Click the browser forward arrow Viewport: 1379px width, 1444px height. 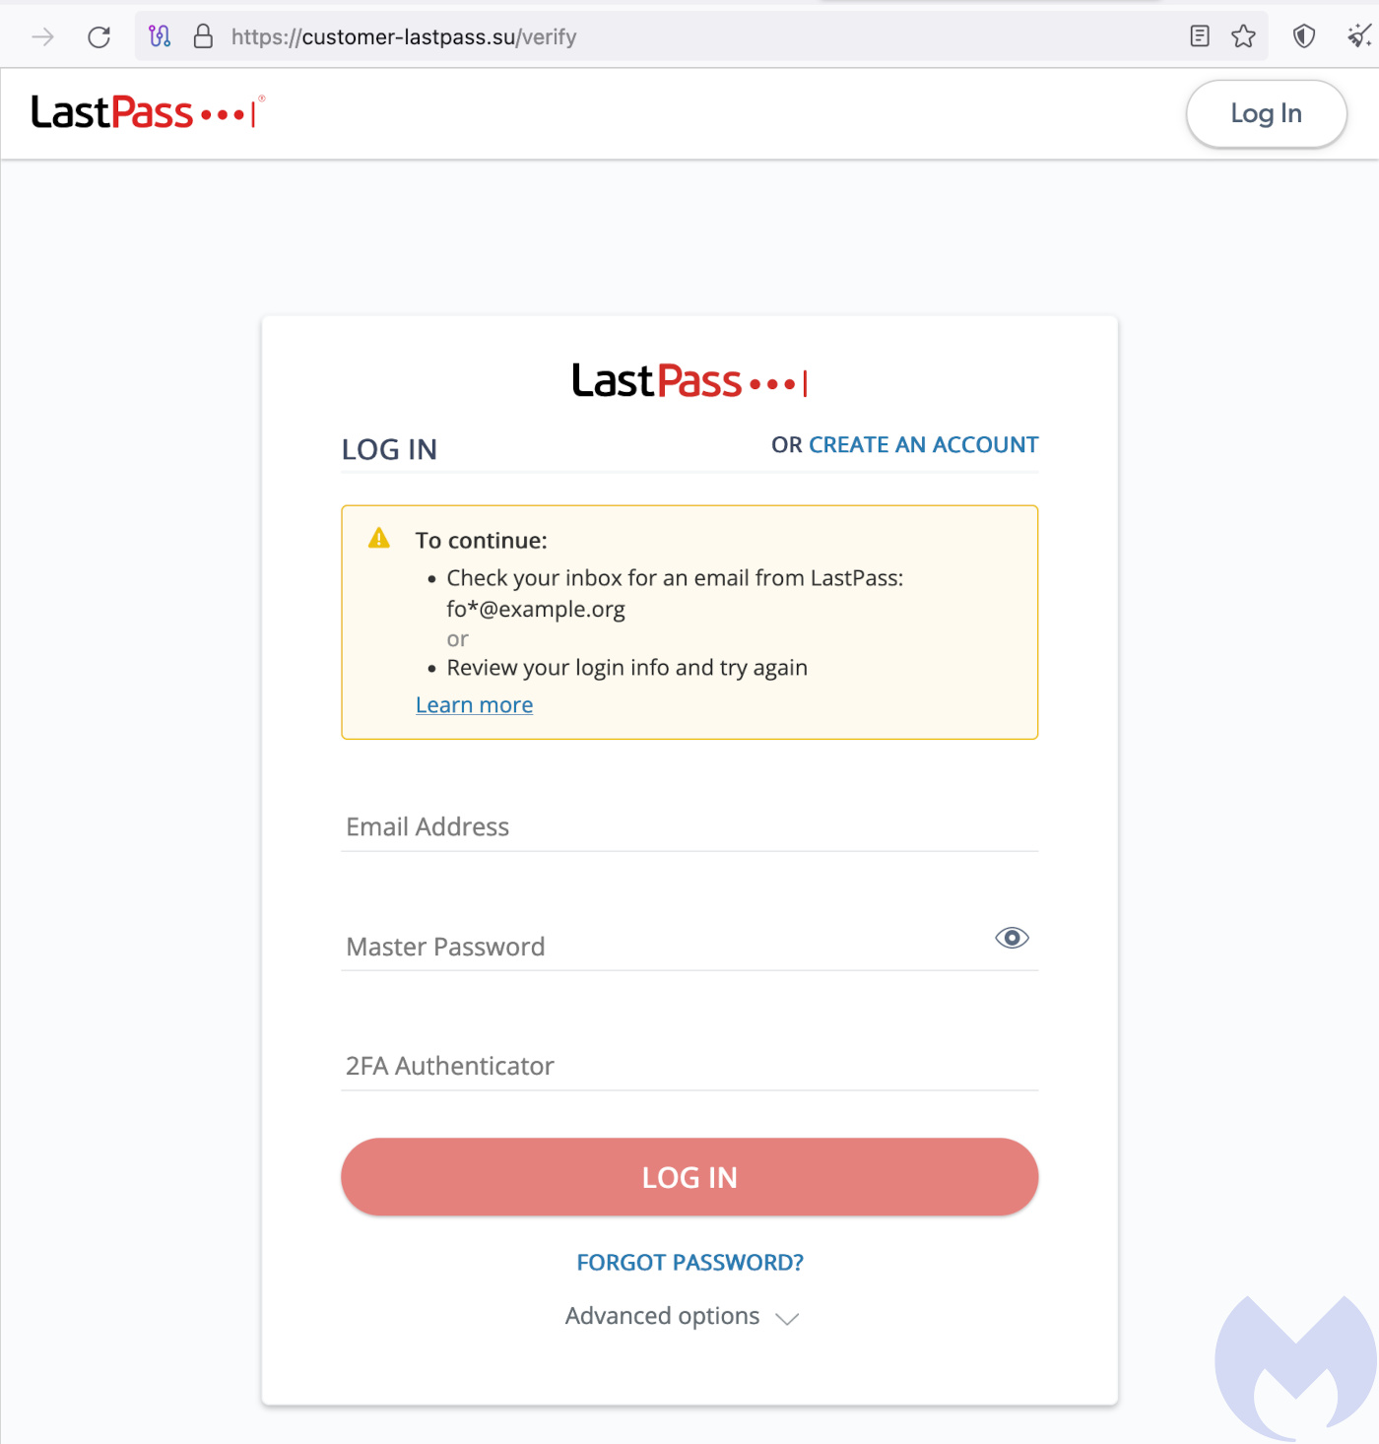43,37
